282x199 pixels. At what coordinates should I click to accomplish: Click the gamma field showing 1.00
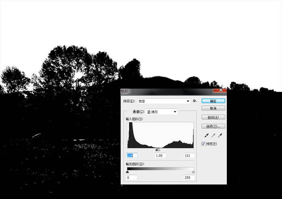click(160, 155)
